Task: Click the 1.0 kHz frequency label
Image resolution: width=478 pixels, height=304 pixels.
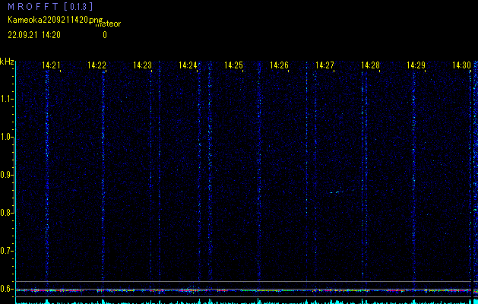Action: coord(7,138)
